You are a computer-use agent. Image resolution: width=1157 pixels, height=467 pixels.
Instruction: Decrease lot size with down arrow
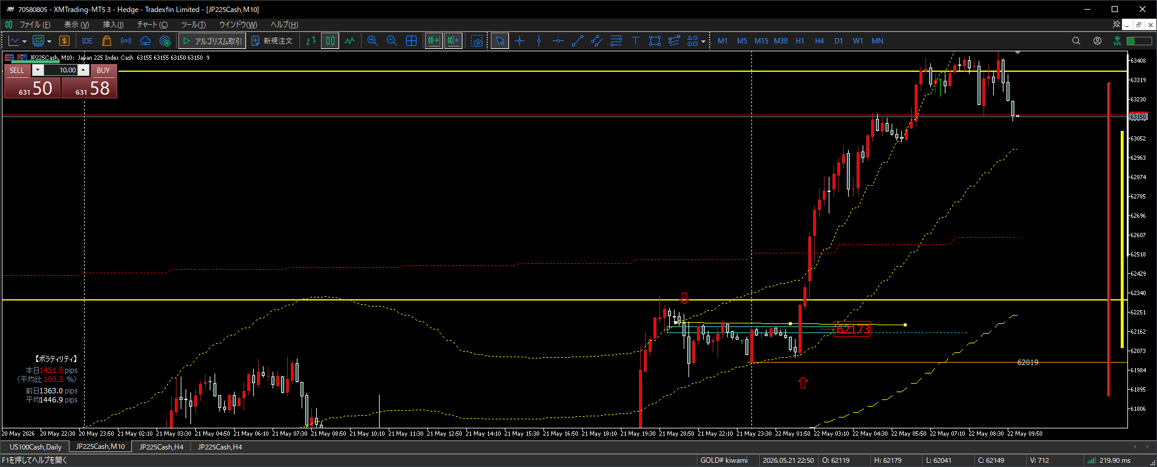click(37, 70)
